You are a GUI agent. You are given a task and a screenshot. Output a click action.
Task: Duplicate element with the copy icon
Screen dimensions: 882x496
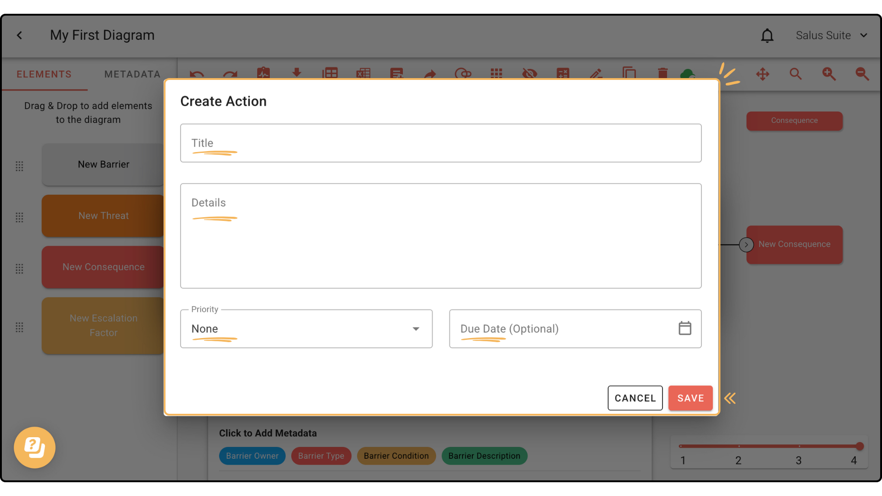(x=629, y=74)
